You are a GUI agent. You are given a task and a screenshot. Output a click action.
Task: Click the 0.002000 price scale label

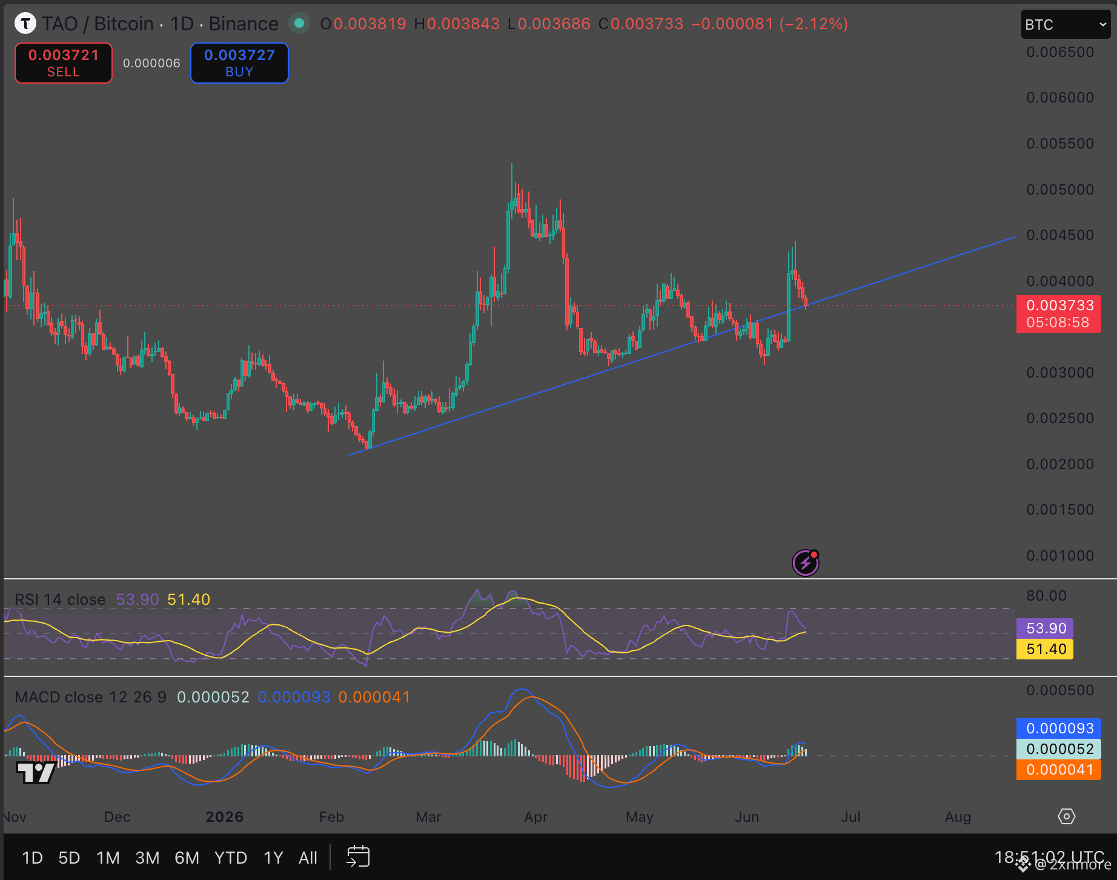[x=1060, y=464]
